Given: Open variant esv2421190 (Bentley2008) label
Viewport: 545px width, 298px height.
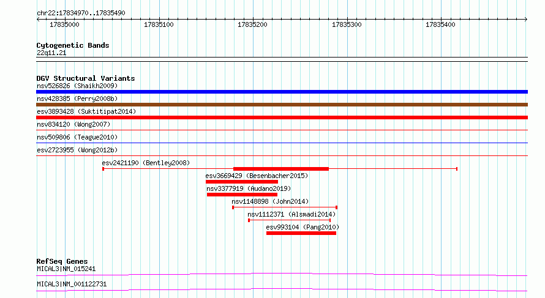Looking at the screenshot, I should (x=146, y=163).
